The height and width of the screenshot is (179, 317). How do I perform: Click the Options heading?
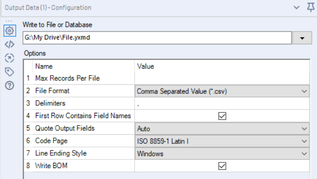click(35, 53)
